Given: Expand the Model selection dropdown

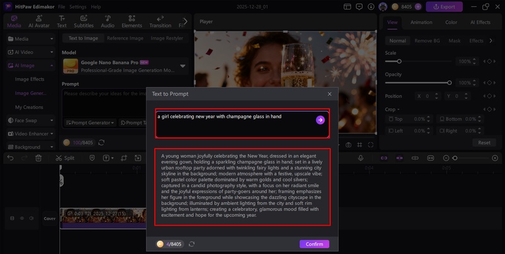Looking at the screenshot, I should [x=183, y=66].
